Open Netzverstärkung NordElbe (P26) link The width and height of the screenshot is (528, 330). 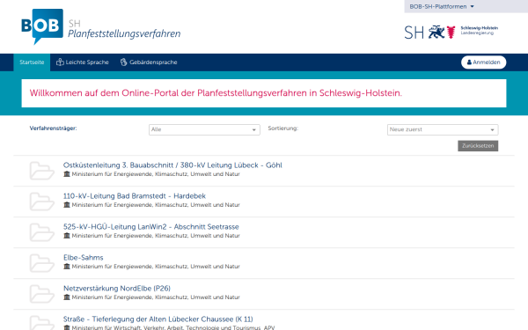[117, 289]
